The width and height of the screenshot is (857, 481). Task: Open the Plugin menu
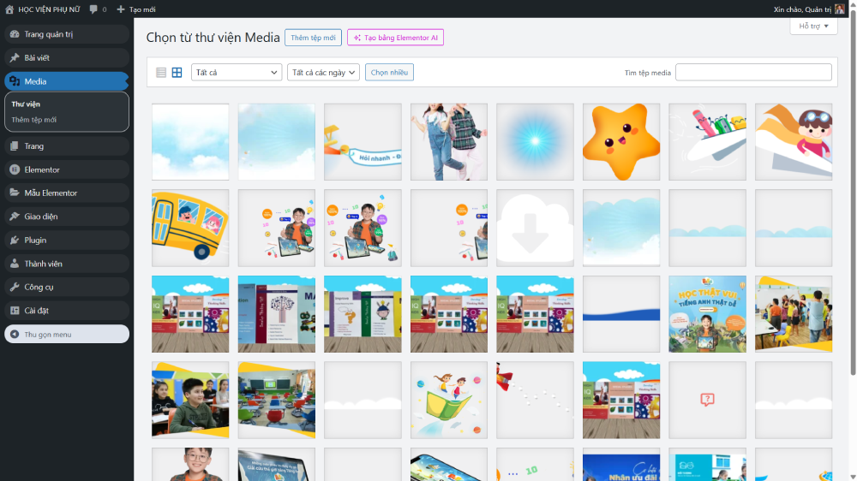point(67,240)
